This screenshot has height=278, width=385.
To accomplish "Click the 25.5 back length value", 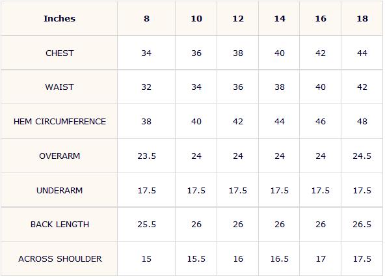I will pyautogui.click(x=146, y=225).
